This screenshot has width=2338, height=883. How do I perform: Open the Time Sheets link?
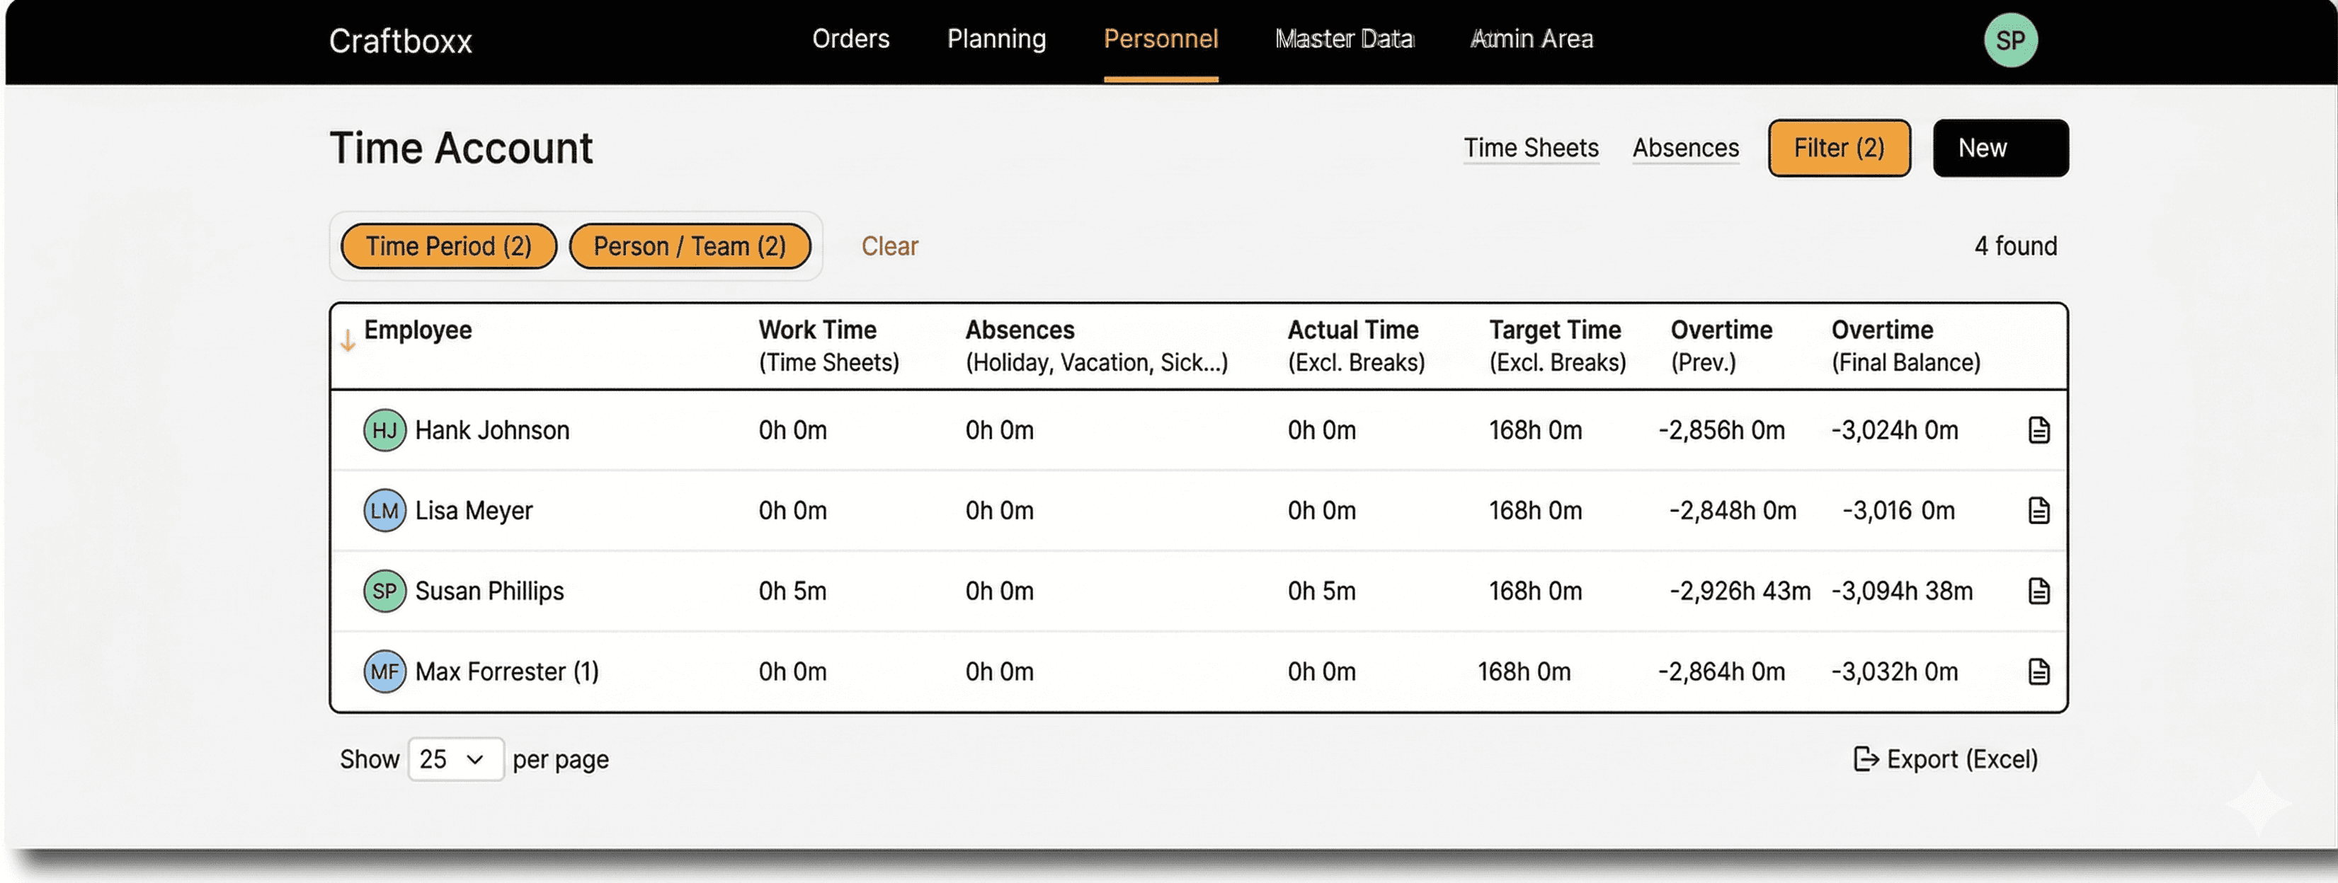click(x=1530, y=148)
